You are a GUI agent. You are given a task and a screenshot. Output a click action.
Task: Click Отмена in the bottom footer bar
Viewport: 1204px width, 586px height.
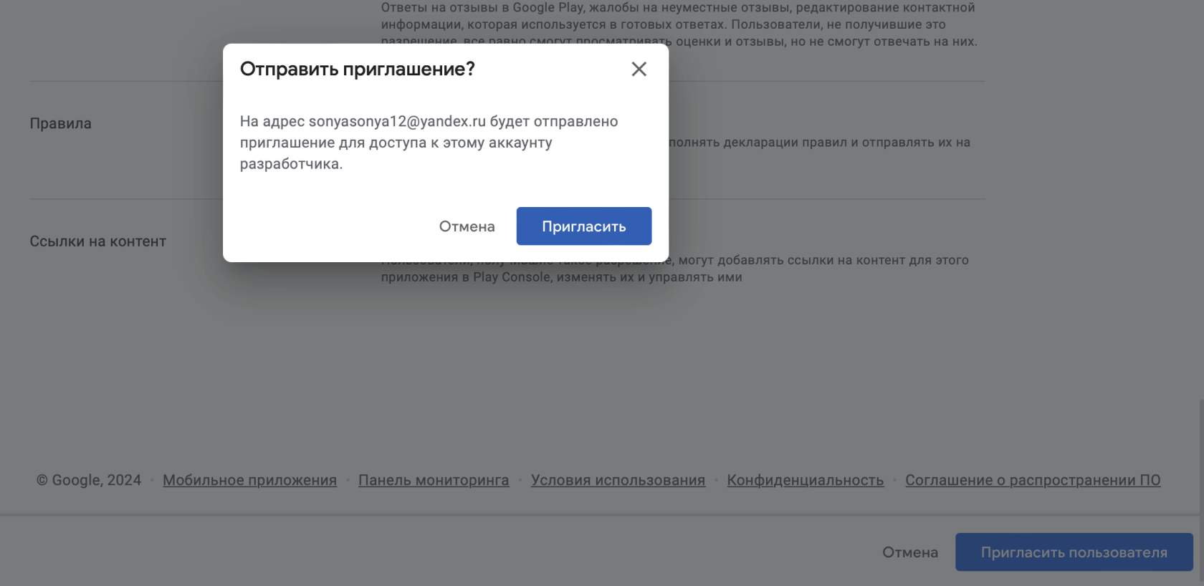(910, 552)
